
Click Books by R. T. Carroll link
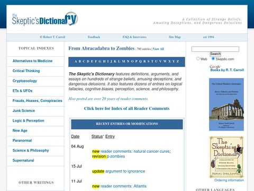pyautogui.click(x=227, y=70)
